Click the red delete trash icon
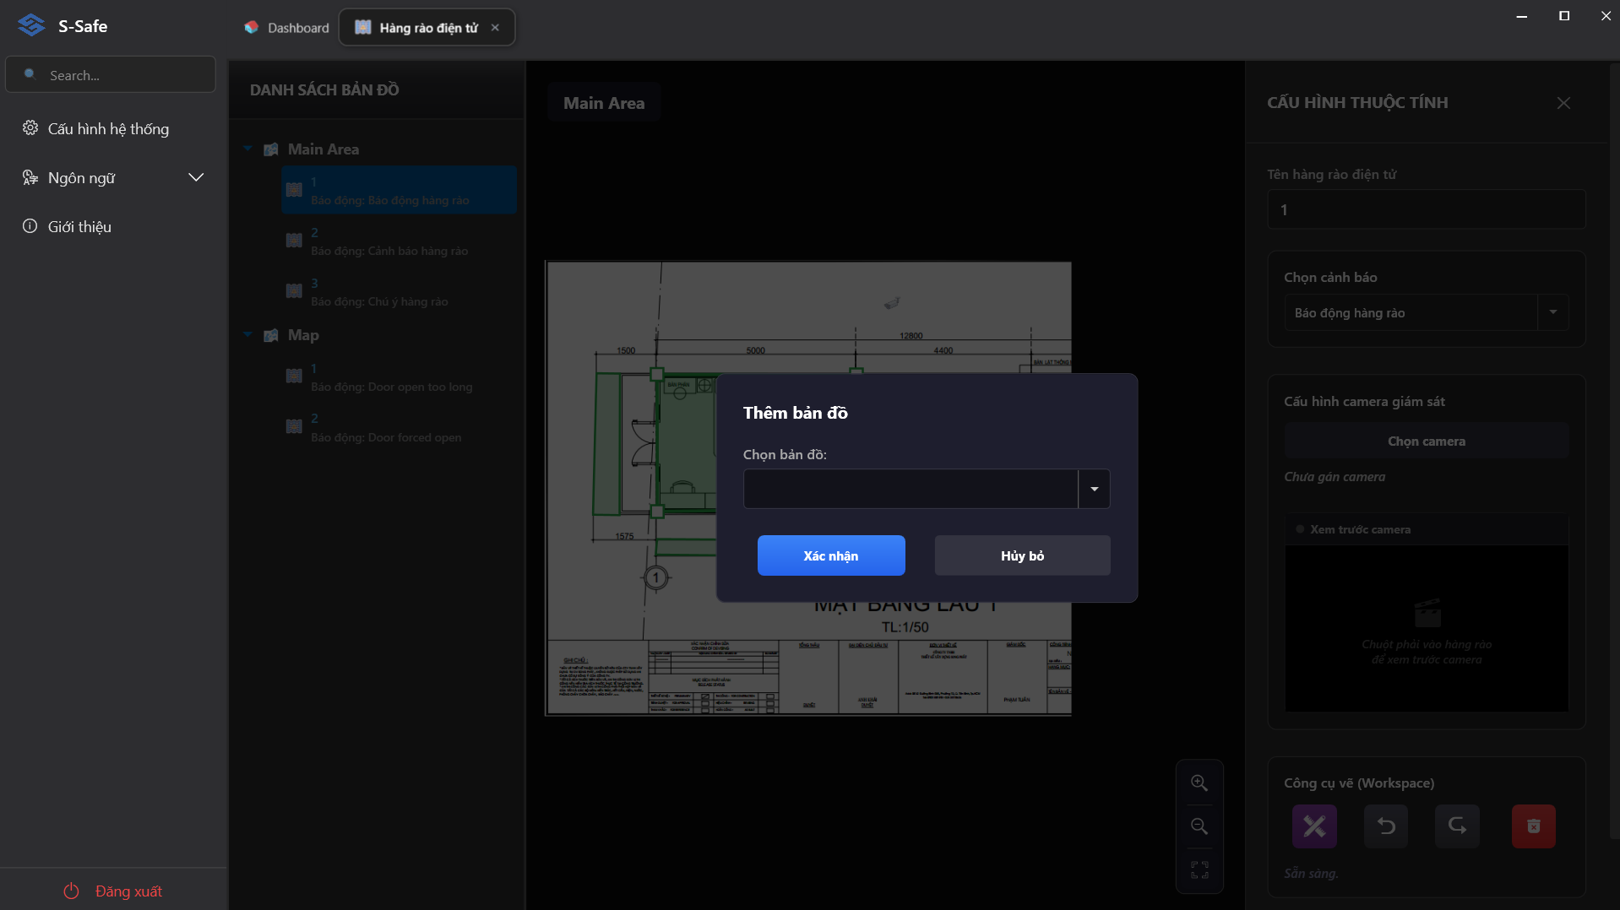The image size is (1620, 910). coord(1533,826)
